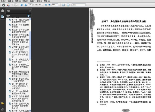This screenshot has width=155, height=112.
Task: Open the 文档 menu
Action: pos(25,1)
